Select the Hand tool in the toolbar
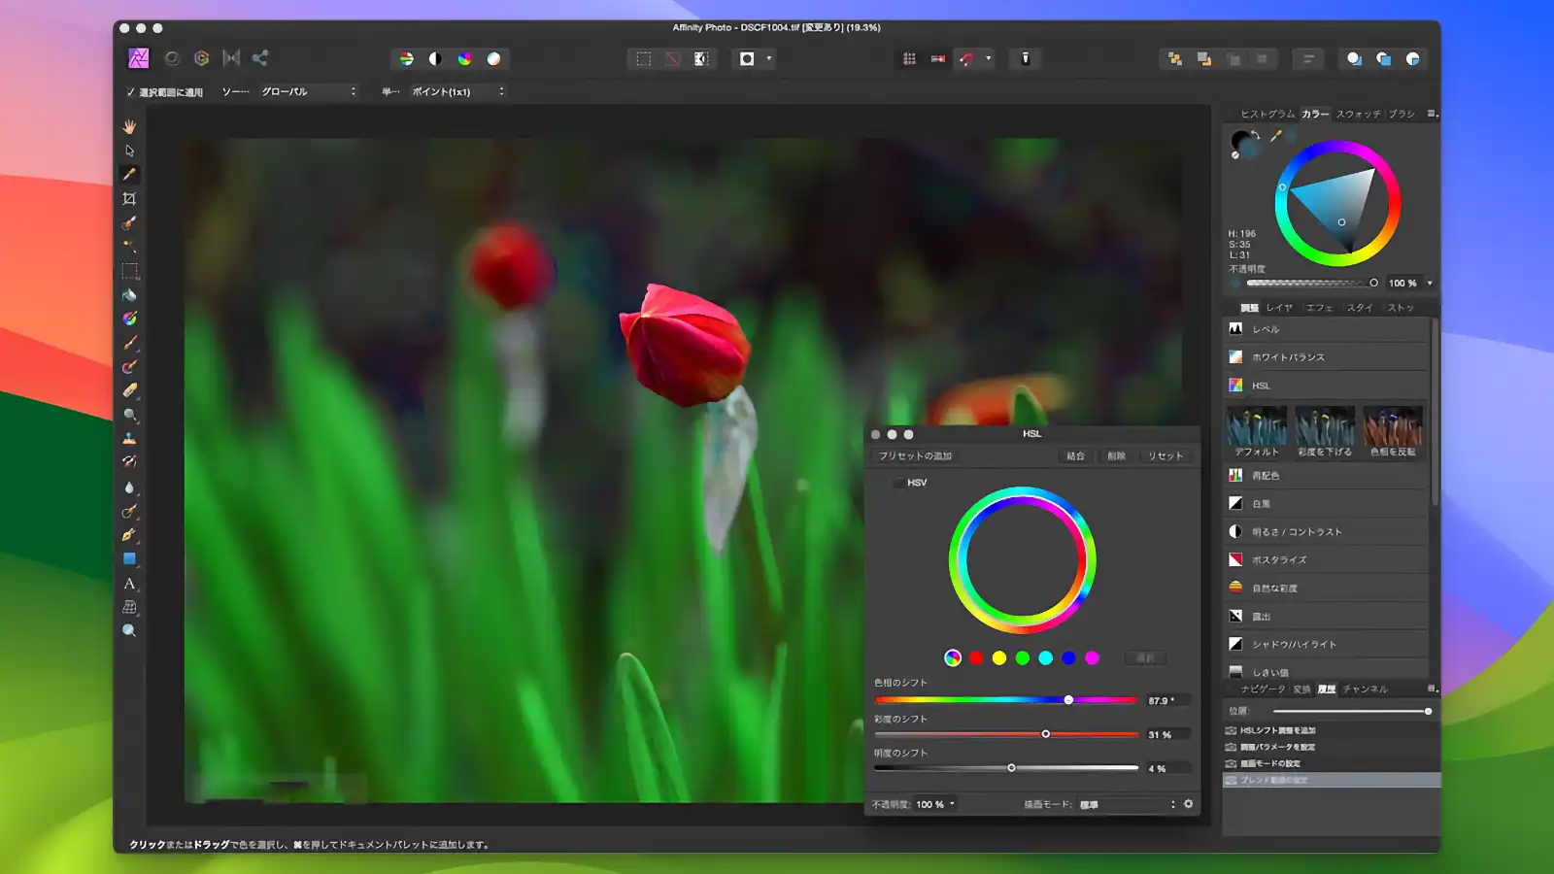 (x=129, y=125)
